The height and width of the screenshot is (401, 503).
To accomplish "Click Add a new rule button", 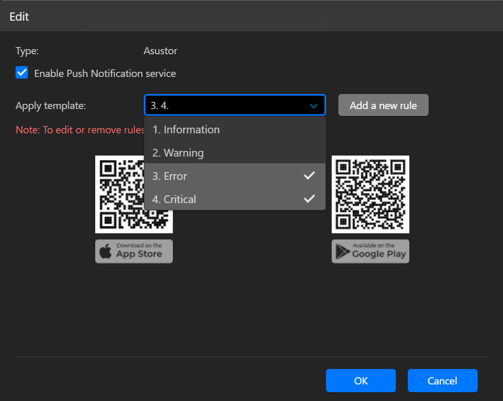I will pyautogui.click(x=383, y=105).
